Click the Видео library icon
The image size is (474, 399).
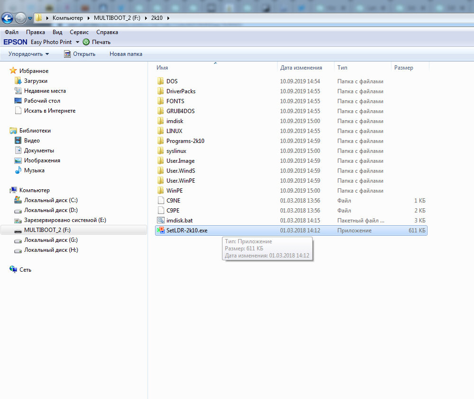[x=18, y=141]
